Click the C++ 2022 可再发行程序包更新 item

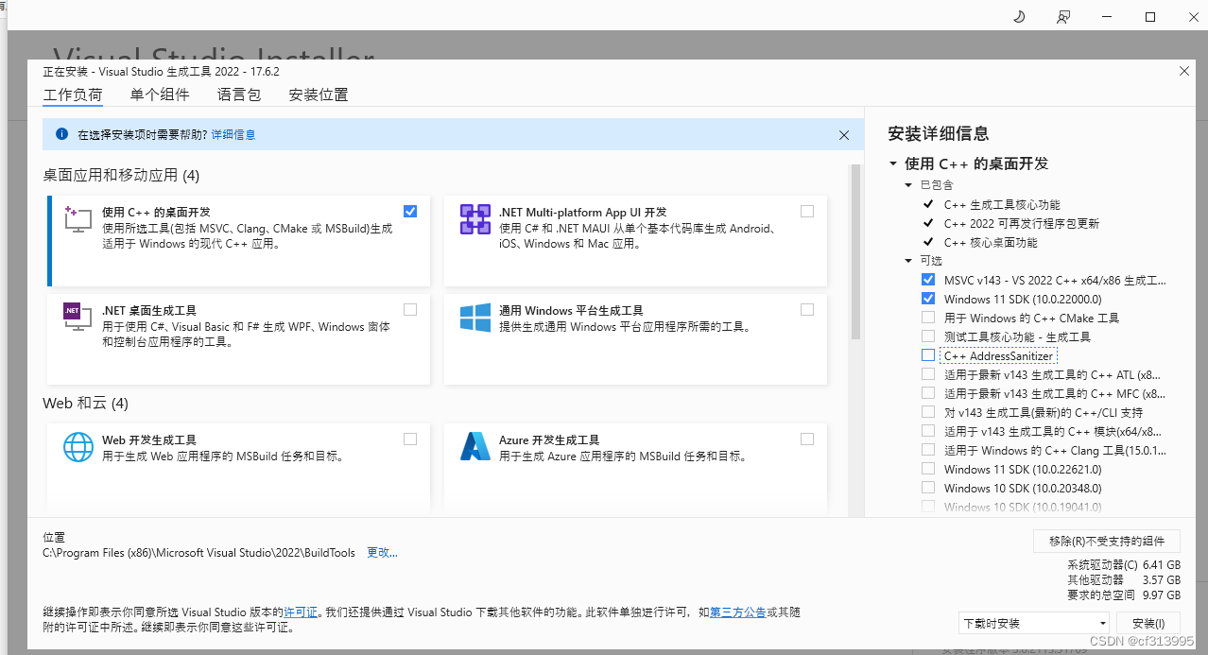(1022, 223)
